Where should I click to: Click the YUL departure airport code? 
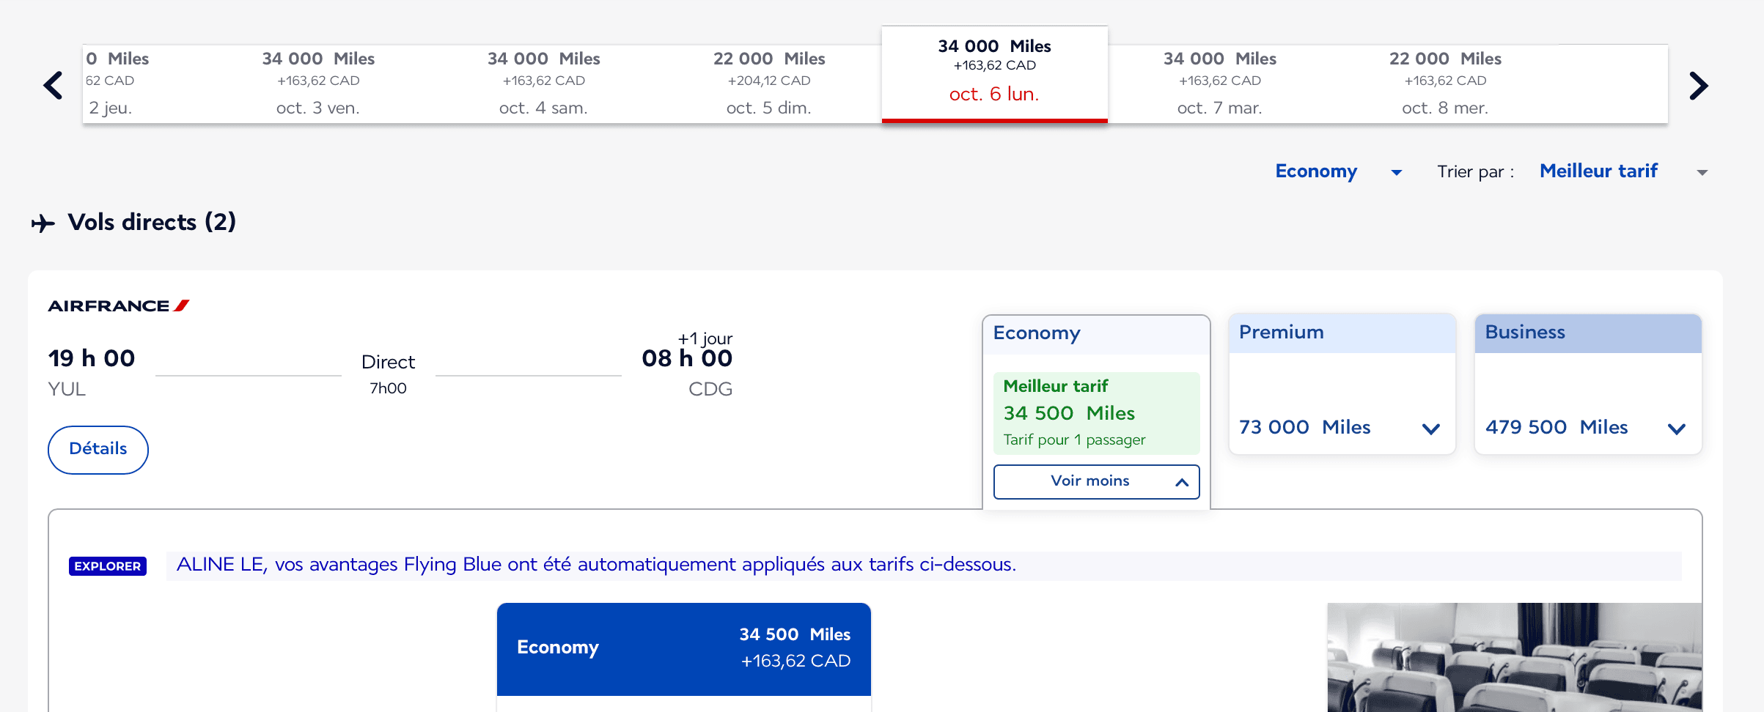coord(67,389)
